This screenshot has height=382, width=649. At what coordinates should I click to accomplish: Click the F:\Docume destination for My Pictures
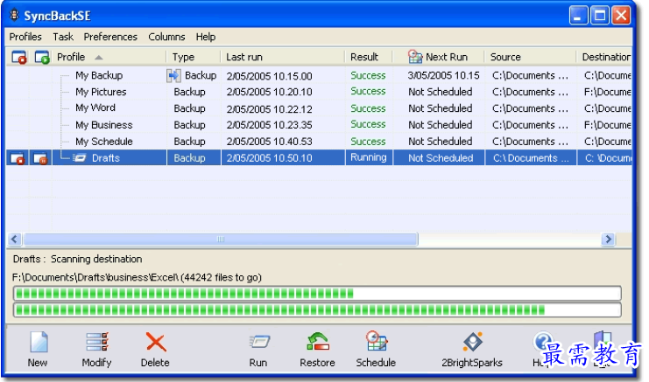[x=607, y=92]
